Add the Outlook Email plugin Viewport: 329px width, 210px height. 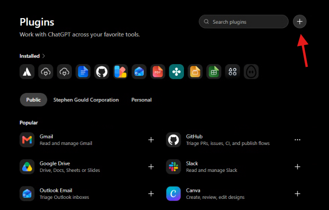[x=151, y=194]
